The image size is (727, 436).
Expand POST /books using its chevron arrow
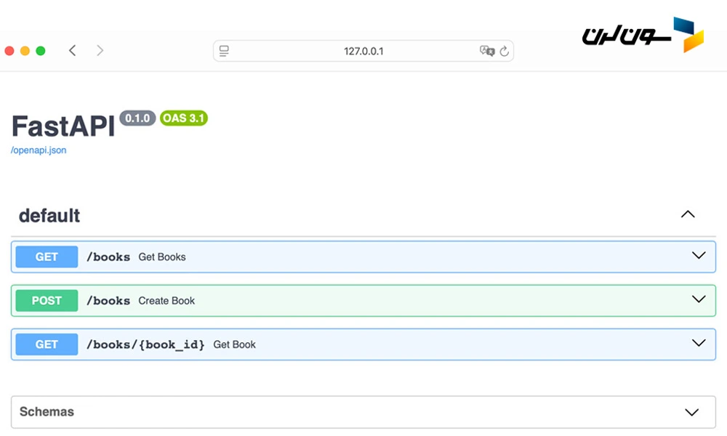pos(699,299)
